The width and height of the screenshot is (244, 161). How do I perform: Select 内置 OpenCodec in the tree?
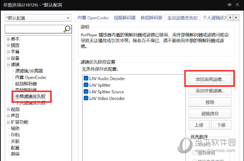[x=31, y=77]
